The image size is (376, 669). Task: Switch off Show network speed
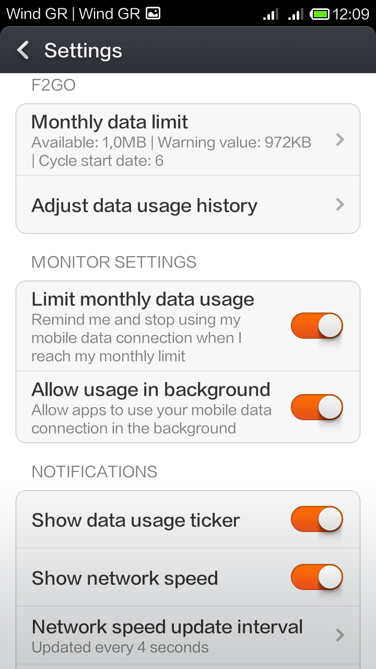tap(316, 577)
